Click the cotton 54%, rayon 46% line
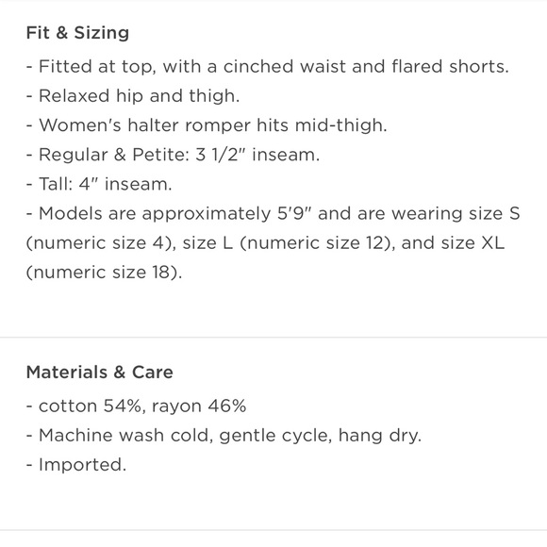Screen dimensions: 547x547 click(x=137, y=406)
